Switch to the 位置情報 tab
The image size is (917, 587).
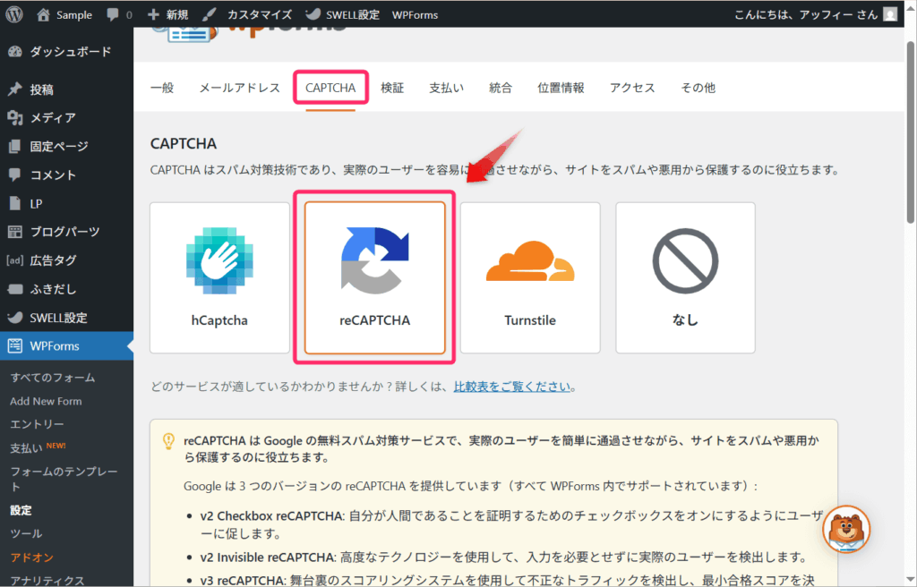[561, 88]
